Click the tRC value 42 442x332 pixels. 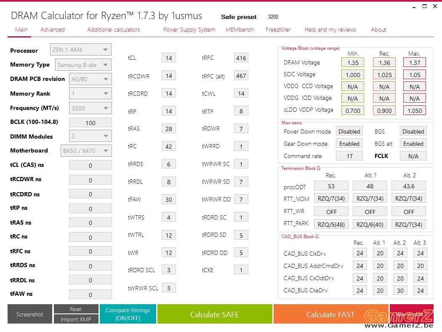[x=168, y=146]
